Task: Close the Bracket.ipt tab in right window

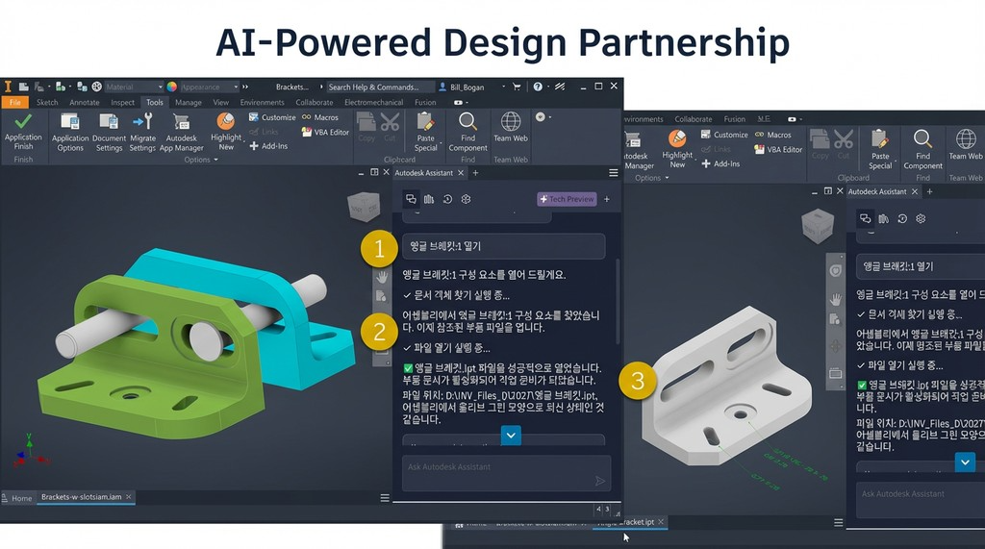Action: pyautogui.click(x=661, y=522)
